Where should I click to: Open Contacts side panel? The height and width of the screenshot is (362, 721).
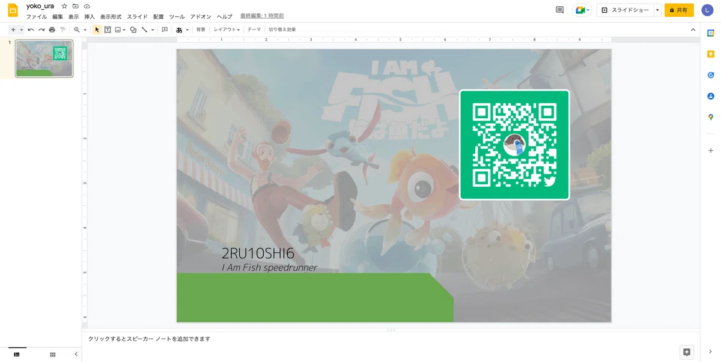pos(711,96)
